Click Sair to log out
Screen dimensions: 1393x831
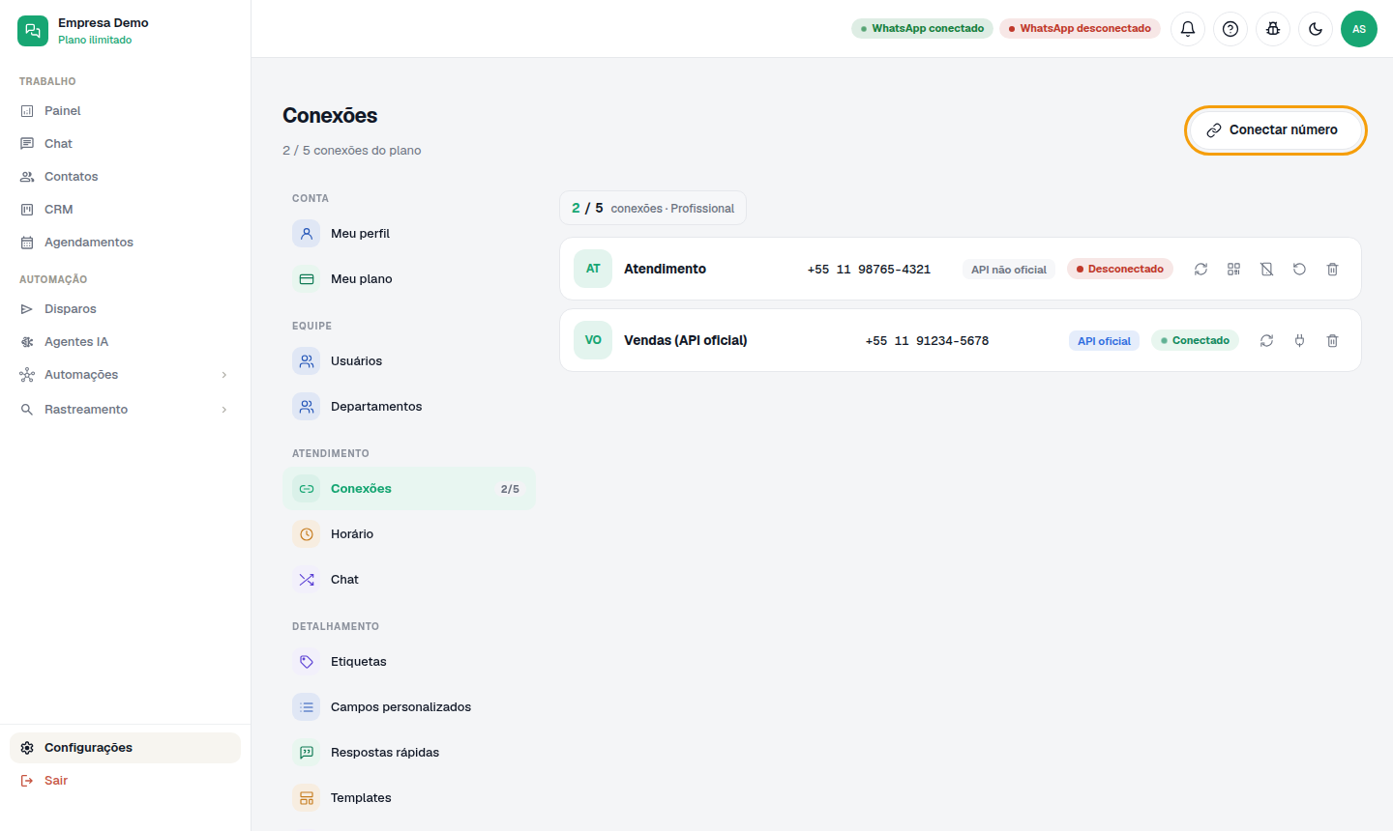coord(125,781)
